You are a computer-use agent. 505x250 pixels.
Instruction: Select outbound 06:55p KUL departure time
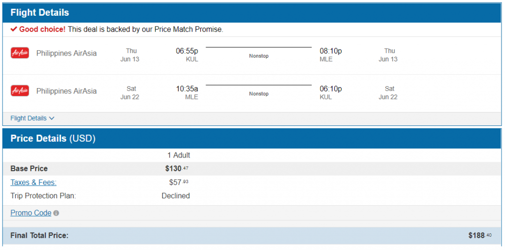point(187,51)
